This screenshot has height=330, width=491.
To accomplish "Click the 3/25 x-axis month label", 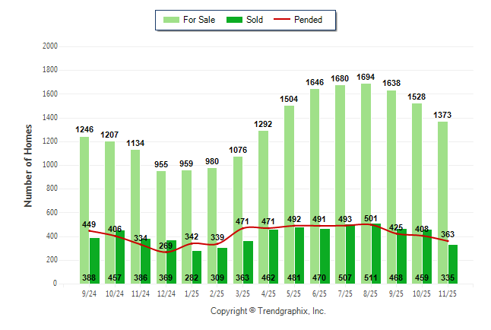I will pos(243,294).
